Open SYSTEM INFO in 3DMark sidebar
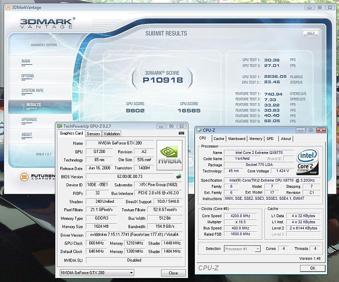339x282 pixels. [32, 91]
